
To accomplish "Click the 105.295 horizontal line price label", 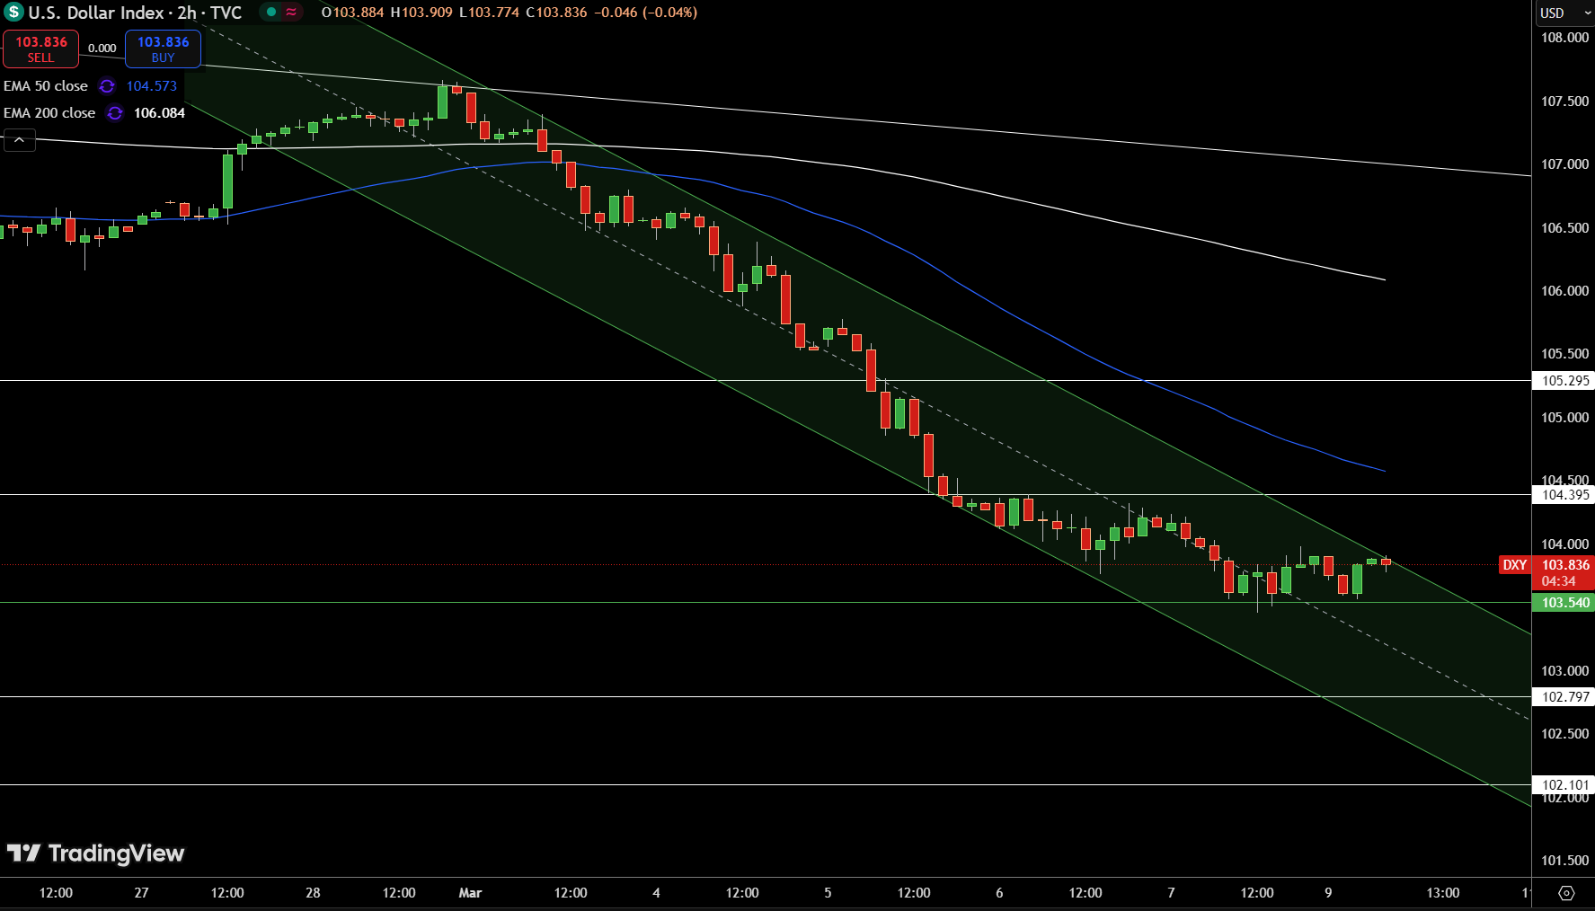I will (x=1565, y=381).
